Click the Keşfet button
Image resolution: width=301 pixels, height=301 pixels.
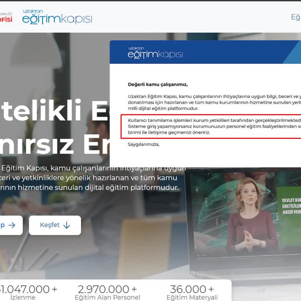tap(55, 225)
